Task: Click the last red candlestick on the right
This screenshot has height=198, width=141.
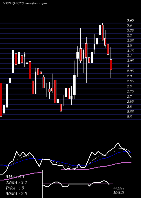Action: [x=111, y=65]
